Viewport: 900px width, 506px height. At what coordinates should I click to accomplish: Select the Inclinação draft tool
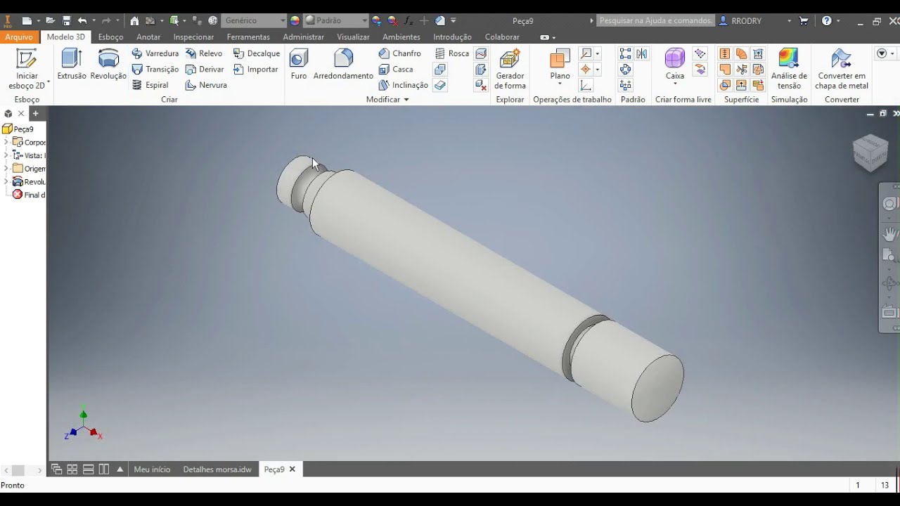click(404, 85)
